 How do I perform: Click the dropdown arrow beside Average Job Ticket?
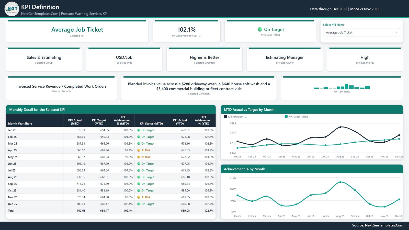click(x=396, y=32)
